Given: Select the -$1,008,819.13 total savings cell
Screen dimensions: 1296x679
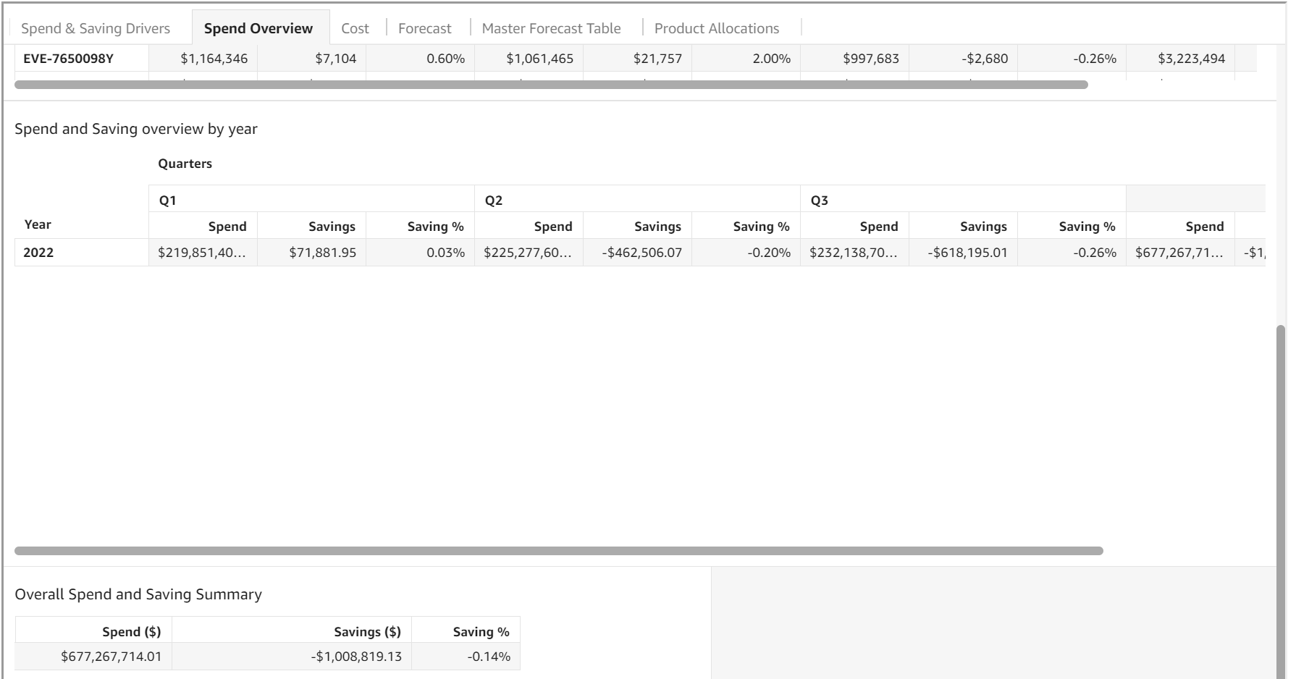Looking at the screenshot, I should click(x=356, y=657).
